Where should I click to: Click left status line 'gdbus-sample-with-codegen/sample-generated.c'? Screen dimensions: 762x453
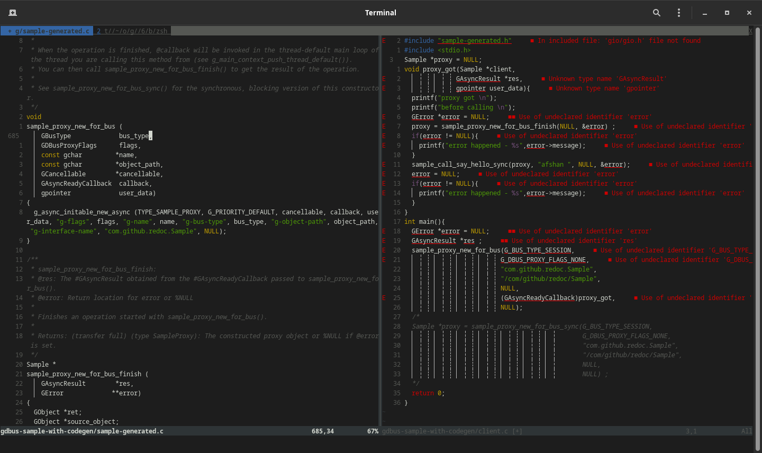[82, 431]
